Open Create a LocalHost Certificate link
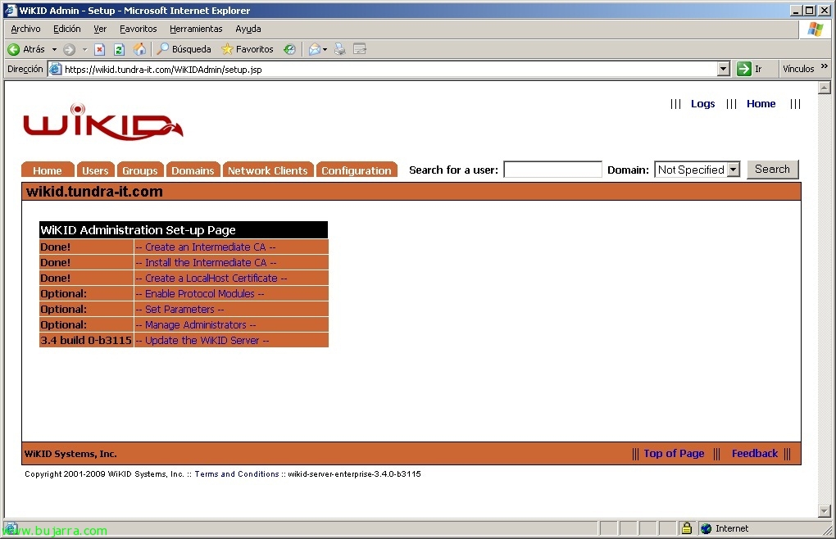Screen dimensions: 836x539 click(211, 278)
